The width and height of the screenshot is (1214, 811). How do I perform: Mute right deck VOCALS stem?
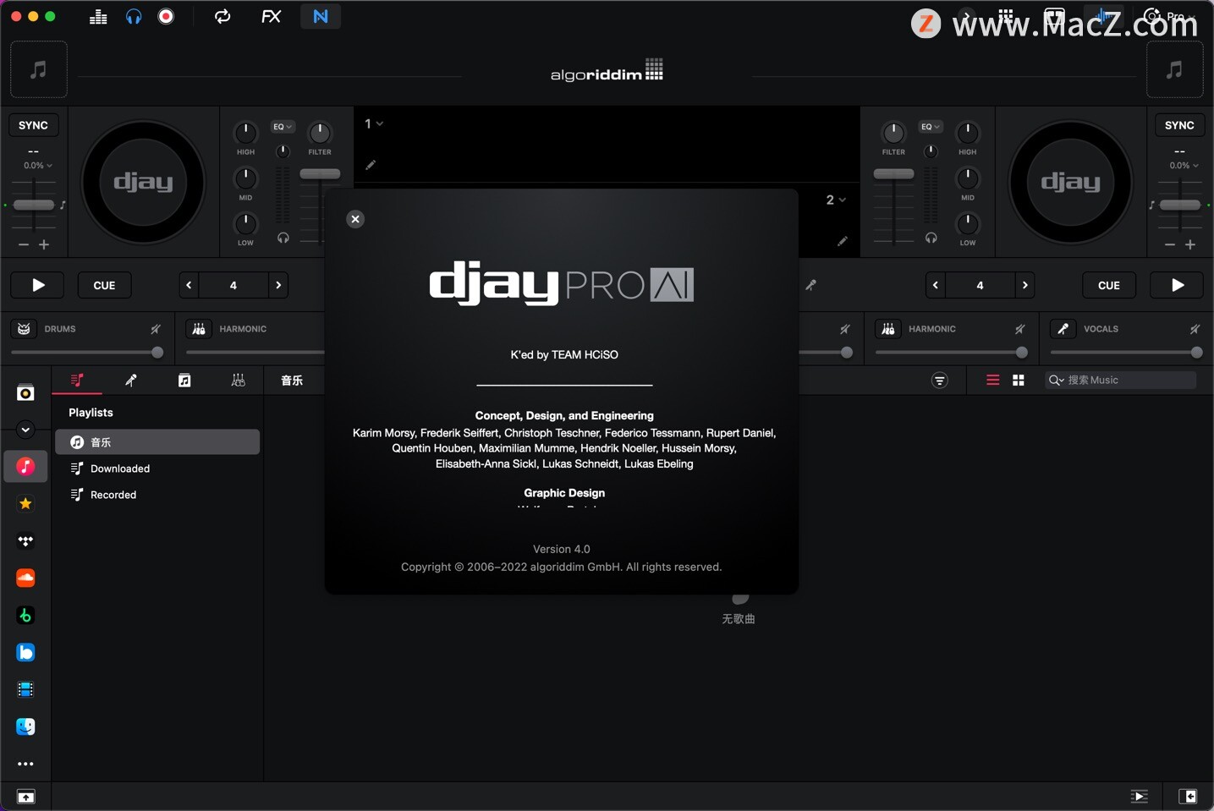click(x=1195, y=329)
